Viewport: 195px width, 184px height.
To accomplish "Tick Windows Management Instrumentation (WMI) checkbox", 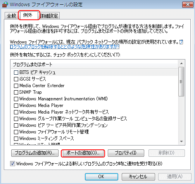I will pyautogui.click(x=16, y=99).
